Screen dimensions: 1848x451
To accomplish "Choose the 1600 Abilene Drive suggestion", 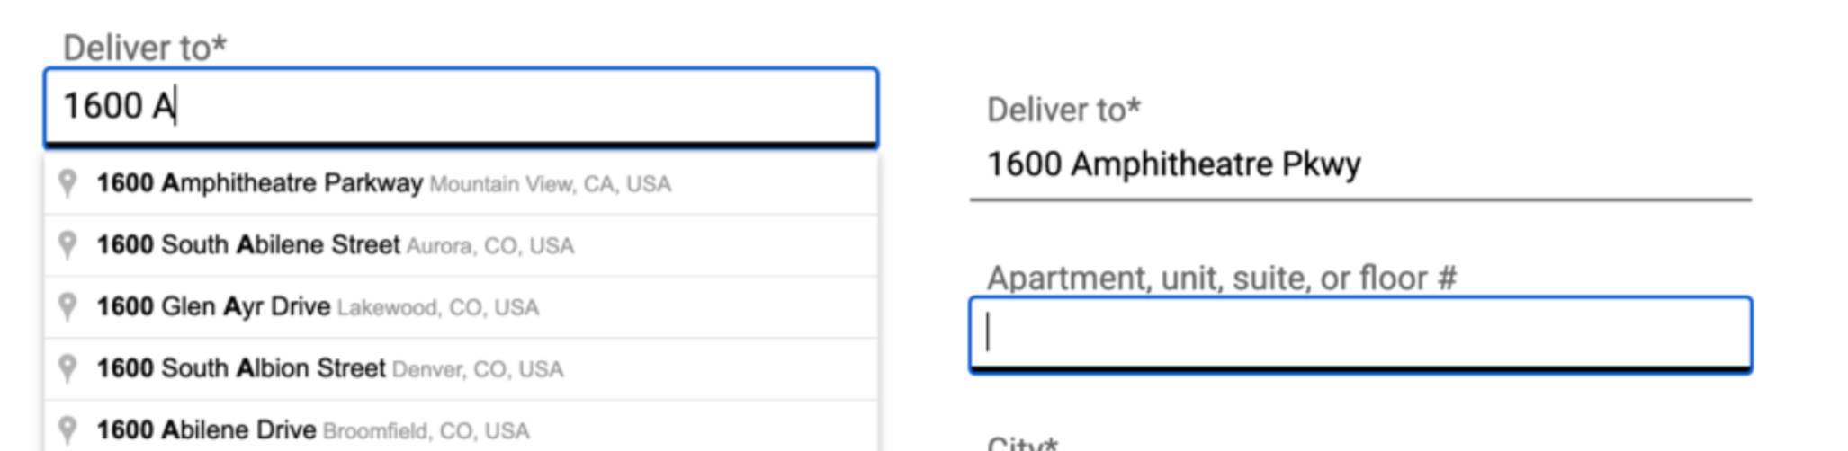I will [207, 429].
